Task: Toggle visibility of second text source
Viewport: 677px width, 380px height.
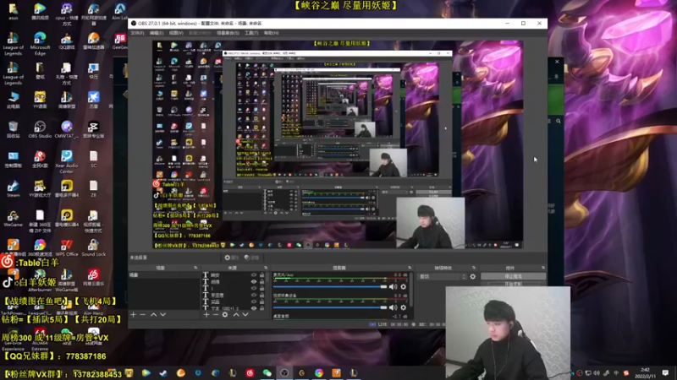Action: click(254, 282)
